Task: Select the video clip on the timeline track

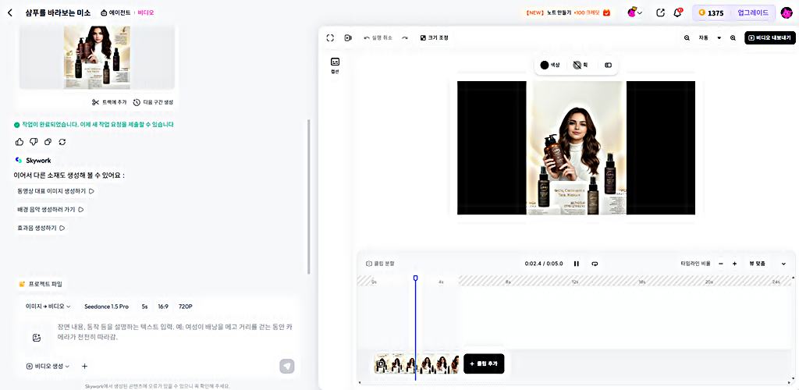Action: click(x=417, y=364)
